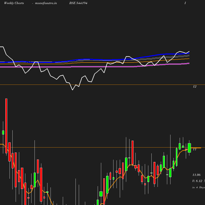Click the 'BSE 544194' symbol text
Viewport: 205px width, 205px height.
click(78, 3)
